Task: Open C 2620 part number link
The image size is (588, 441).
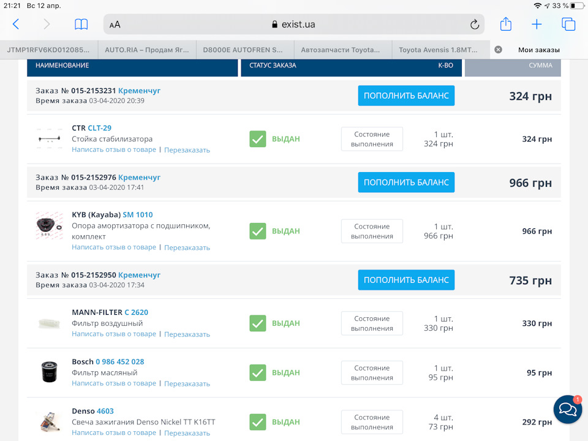Action: (x=136, y=312)
